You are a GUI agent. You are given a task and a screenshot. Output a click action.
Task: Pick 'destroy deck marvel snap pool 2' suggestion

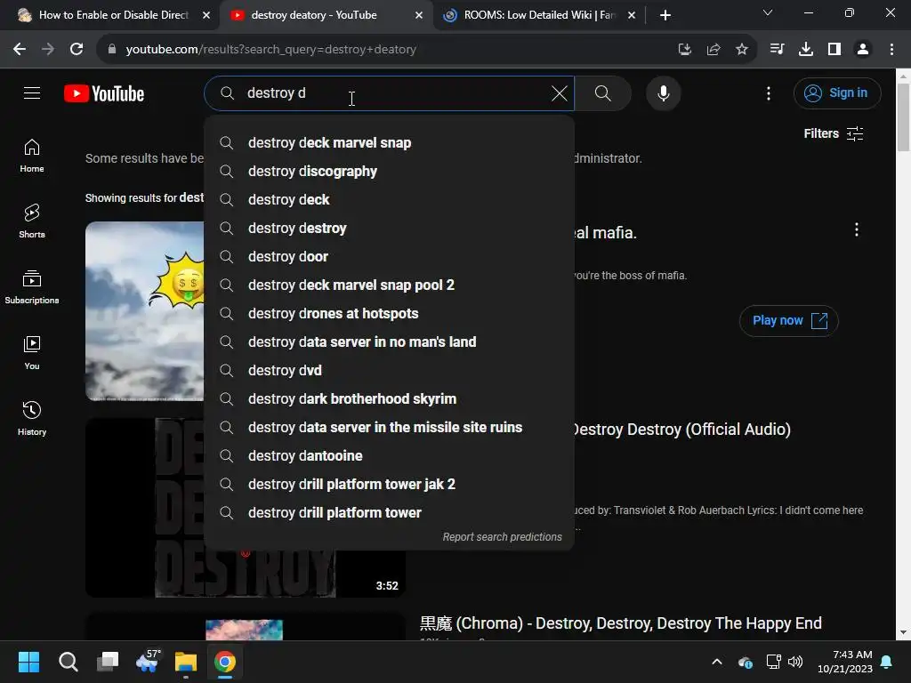coord(390,285)
